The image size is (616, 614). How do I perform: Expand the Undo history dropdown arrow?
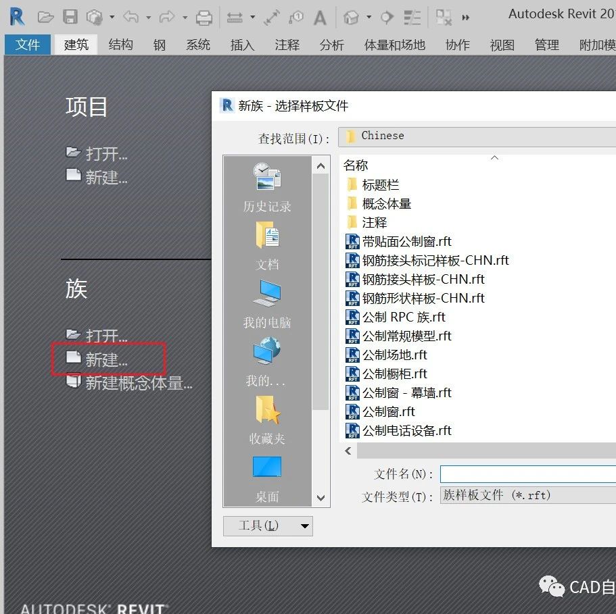click(x=149, y=18)
